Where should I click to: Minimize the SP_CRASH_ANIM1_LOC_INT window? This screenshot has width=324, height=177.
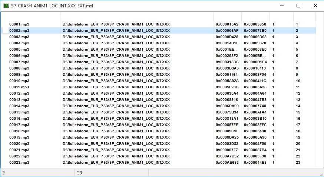pos(281,6)
